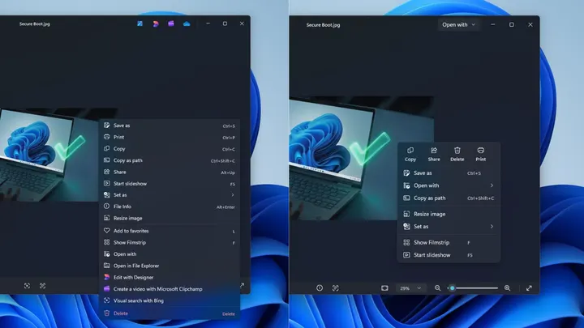Expand the Set as submenu in left context menu

pos(170,195)
